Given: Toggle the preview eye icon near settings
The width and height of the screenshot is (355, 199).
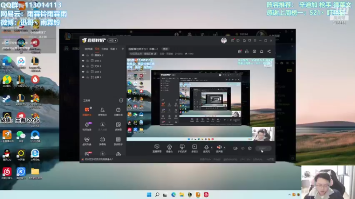Looking at the screenshot, I should click(x=243, y=148).
